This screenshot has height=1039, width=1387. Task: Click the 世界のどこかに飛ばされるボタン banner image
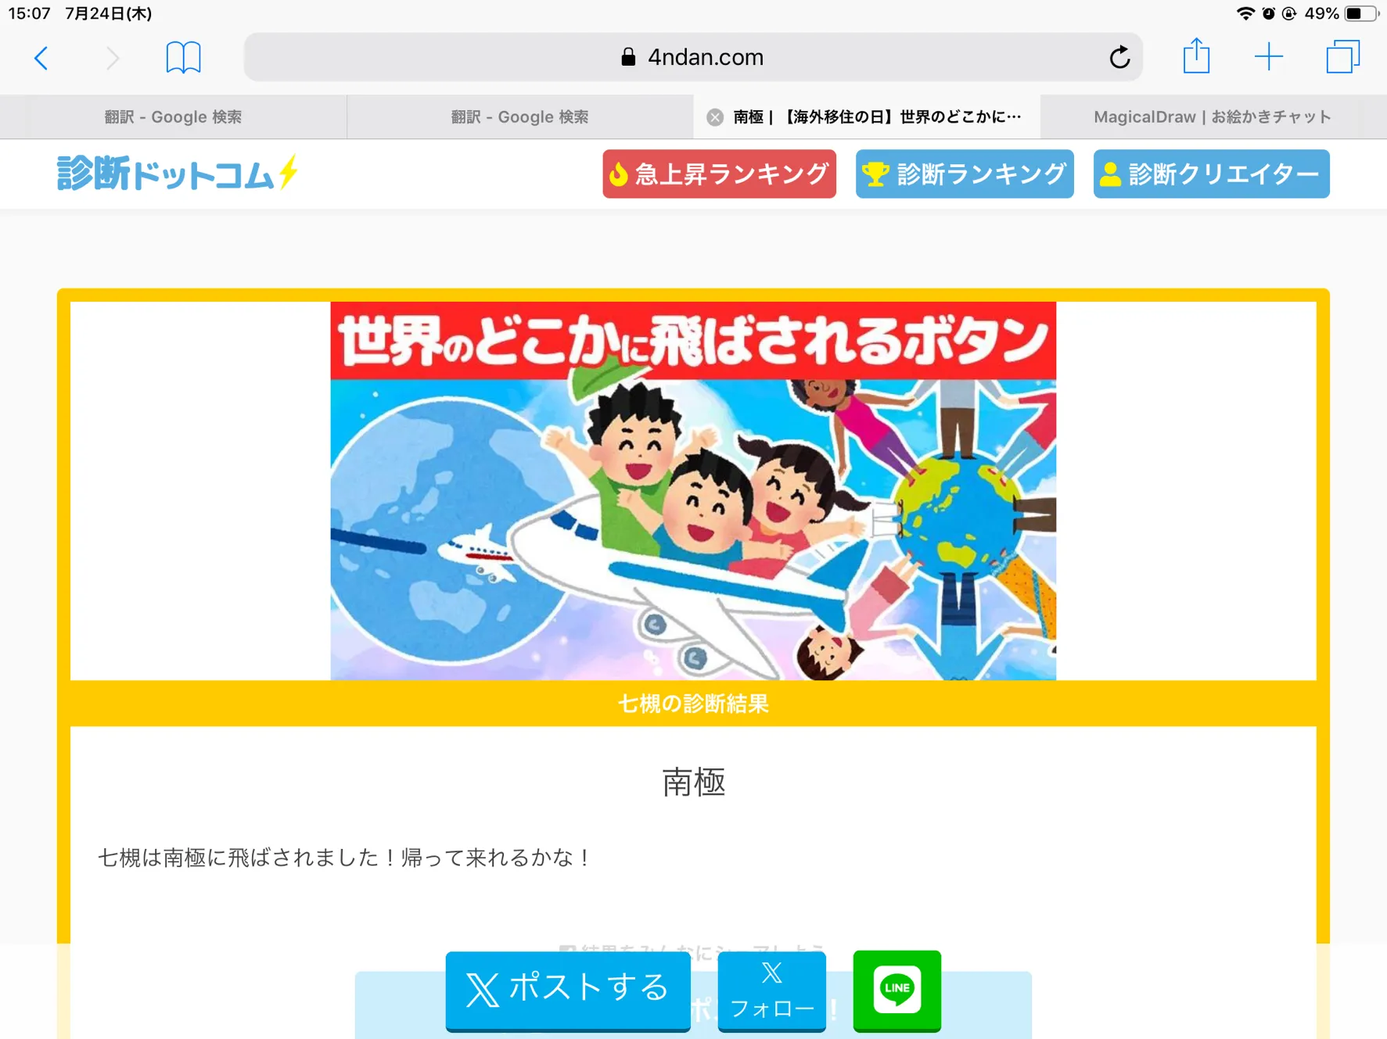693,491
